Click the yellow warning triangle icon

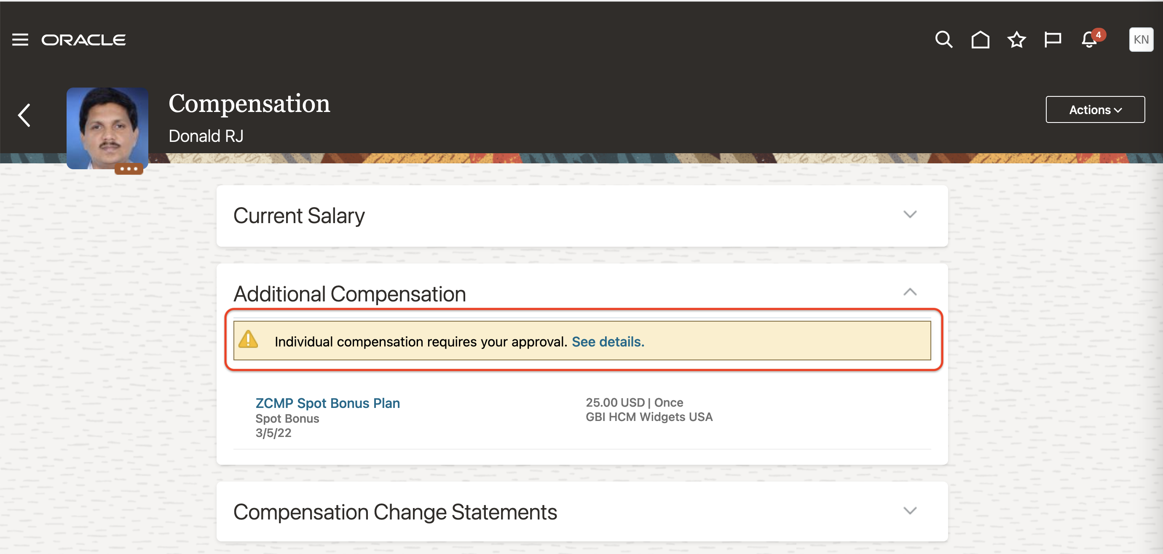point(248,340)
